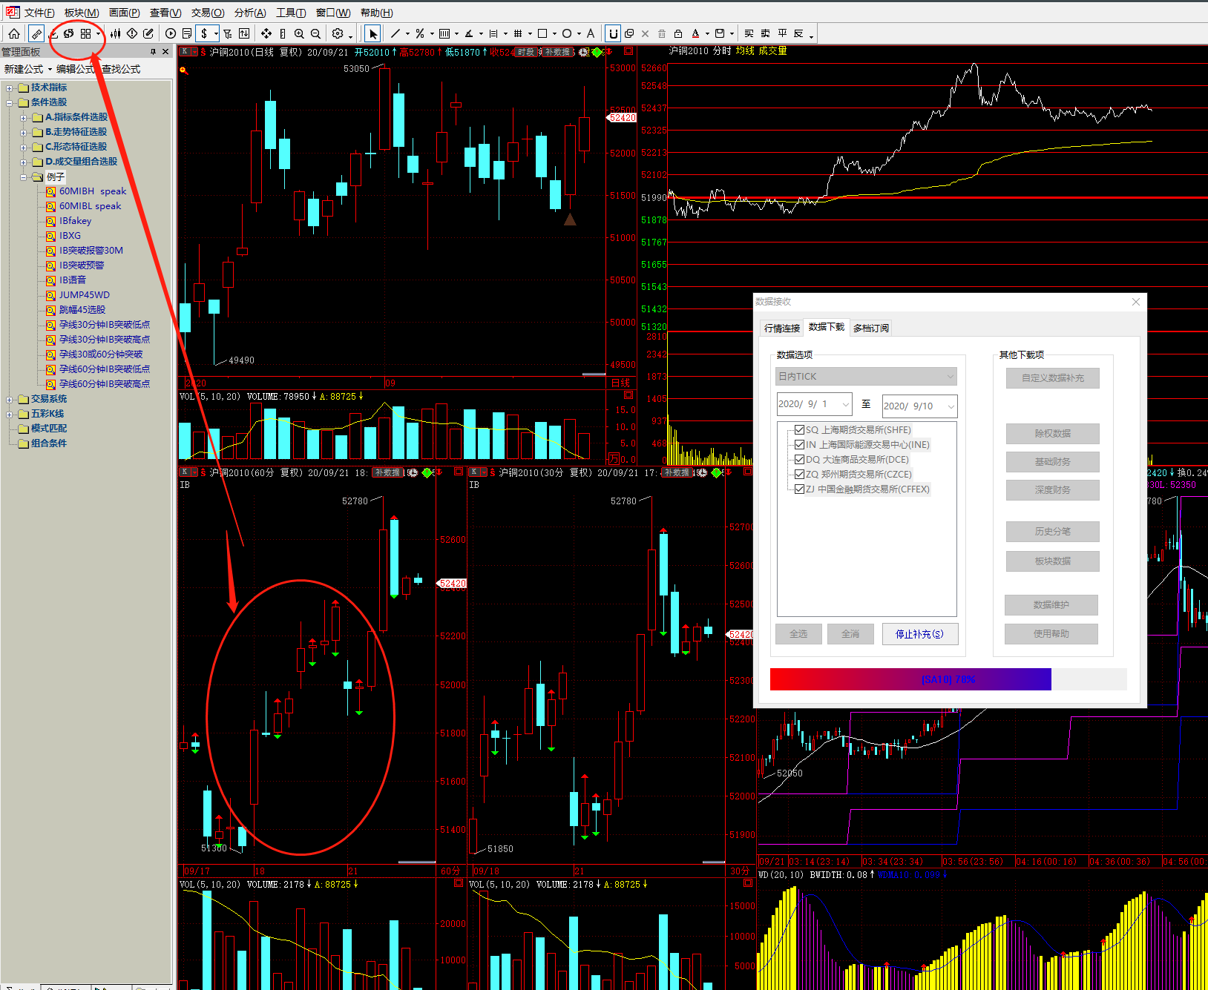Open the end date 2020/9/10 picker dropdown

pos(951,406)
